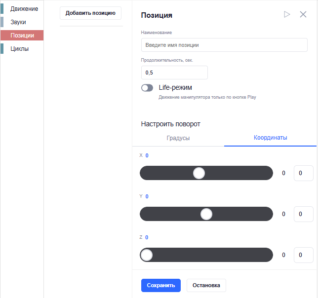This screenshot has height=298, width=318.
Task: Select the Позиции sidebar item
Action: (22, 35)
